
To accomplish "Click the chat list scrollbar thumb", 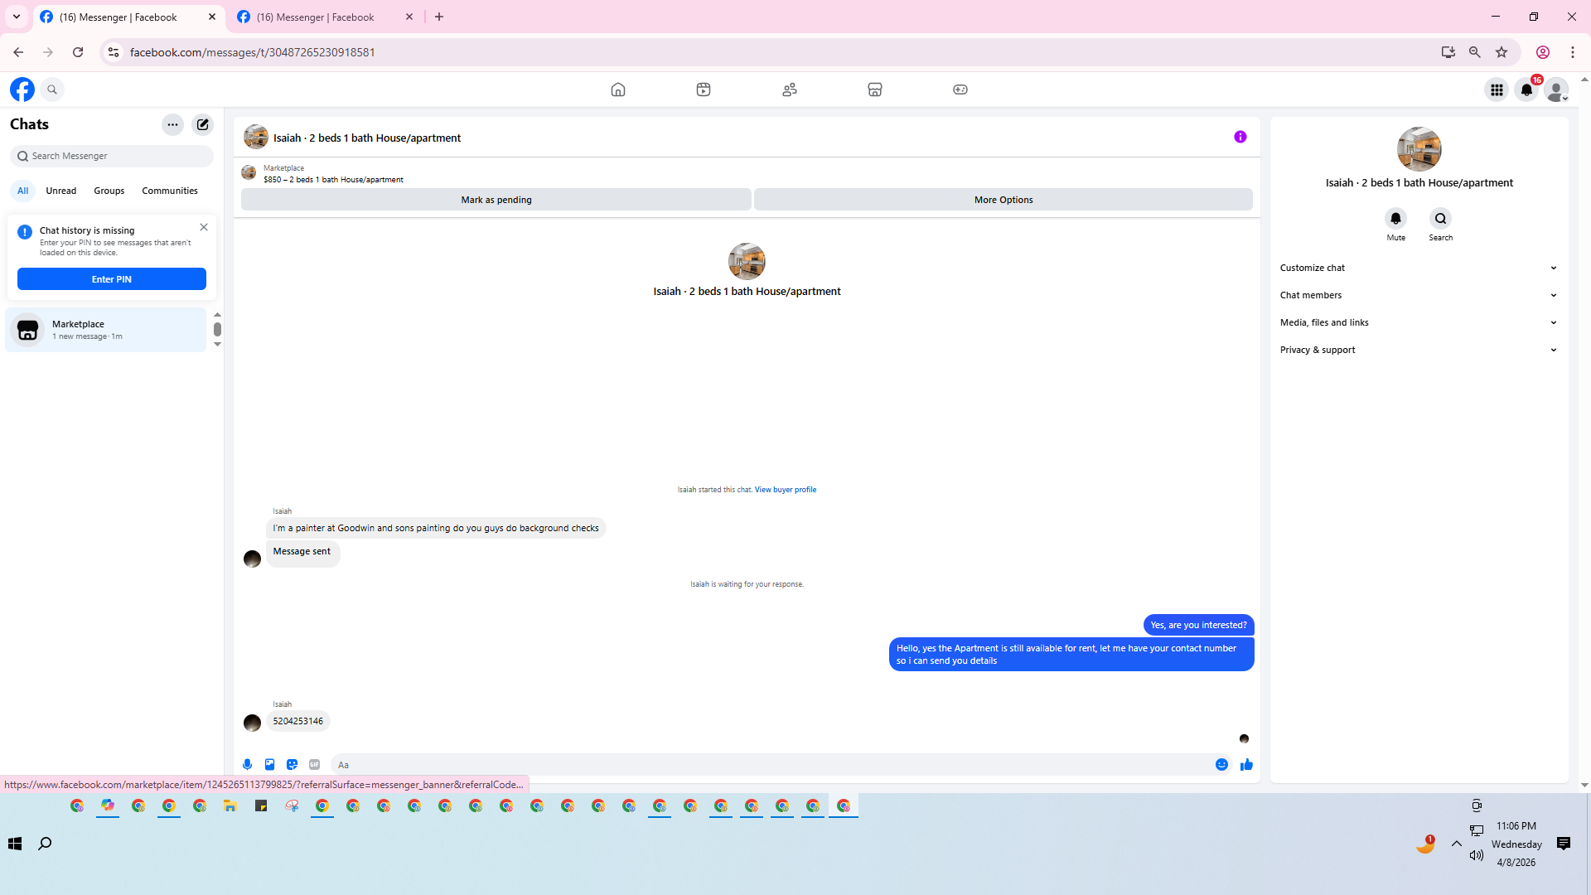I will click(x=217, y=329).
